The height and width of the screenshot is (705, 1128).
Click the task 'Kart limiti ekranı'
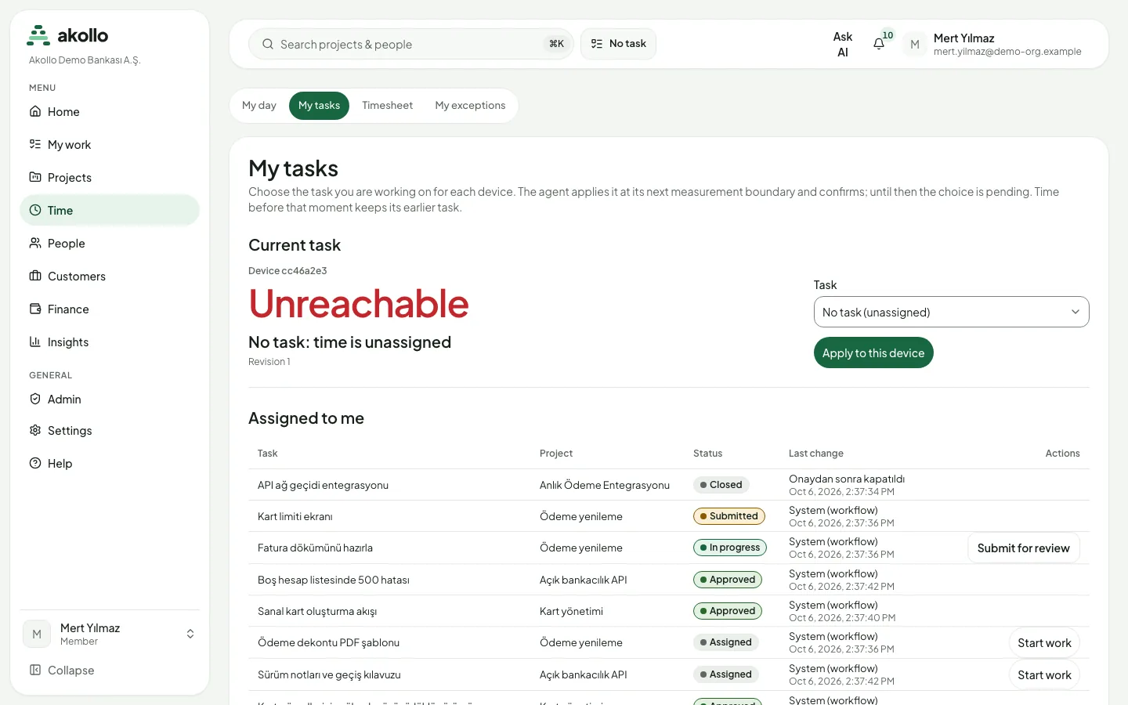[x=295, y=517]
